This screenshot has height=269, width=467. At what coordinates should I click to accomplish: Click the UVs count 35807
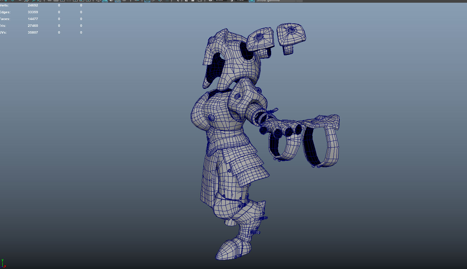click(x=33, y=33)
